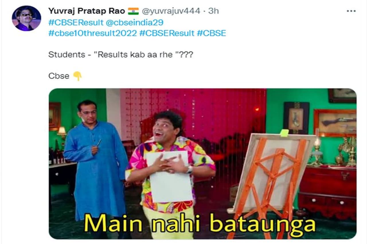This screenshot has width=367, height=244.
Task: Open the three-dot more options menu
Action: click(x=351, y=11)
